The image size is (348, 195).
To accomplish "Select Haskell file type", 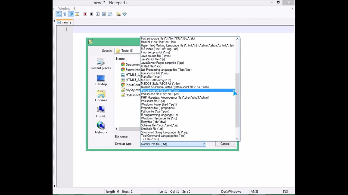I will (x=188, y=42).
